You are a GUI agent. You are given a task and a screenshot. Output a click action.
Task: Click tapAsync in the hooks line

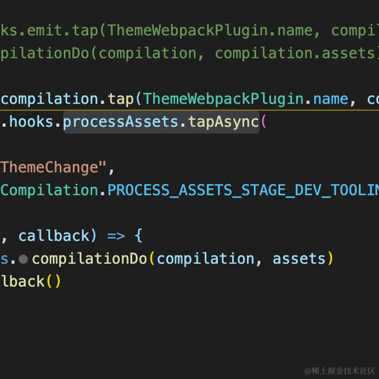point(223,122)
